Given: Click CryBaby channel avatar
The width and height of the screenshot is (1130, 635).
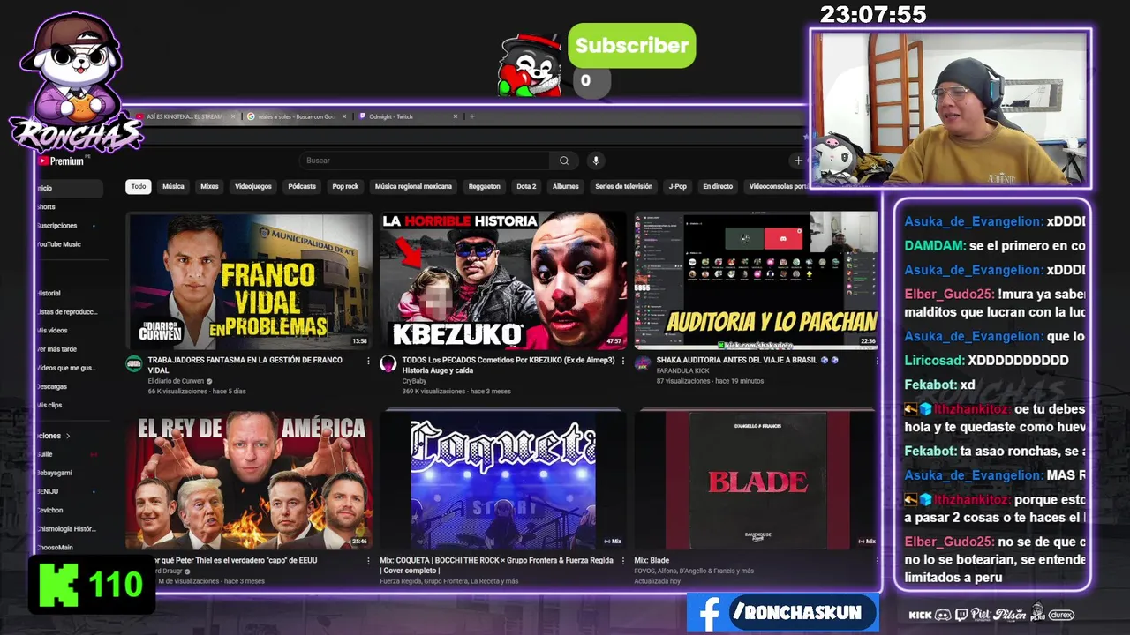Looking at the screenshot, I should click(388, 363).
